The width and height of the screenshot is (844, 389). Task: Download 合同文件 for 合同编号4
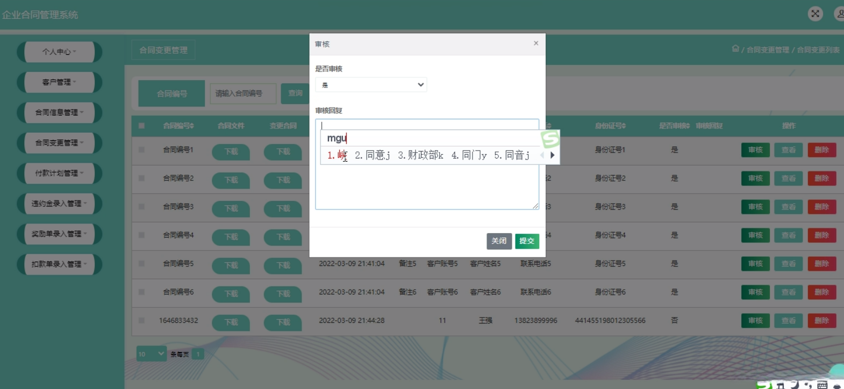point(231,237)
